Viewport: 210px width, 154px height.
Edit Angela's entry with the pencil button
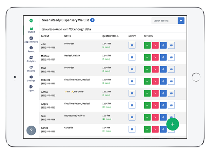[163, 105]
